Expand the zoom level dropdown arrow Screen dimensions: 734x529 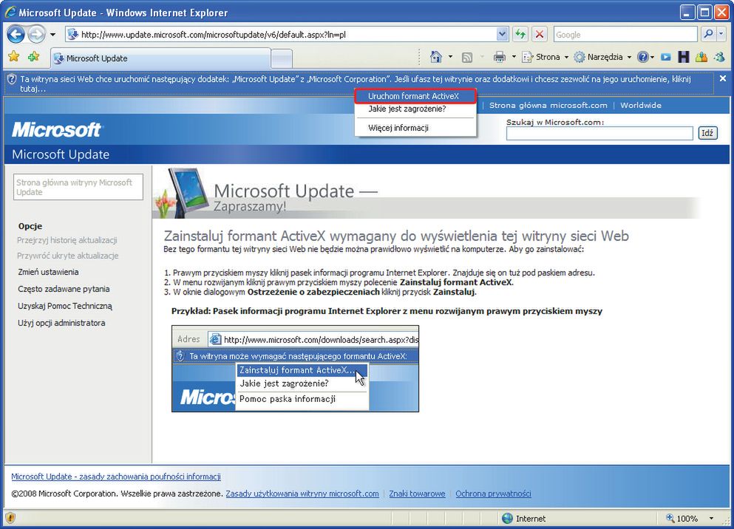[712, 518]
